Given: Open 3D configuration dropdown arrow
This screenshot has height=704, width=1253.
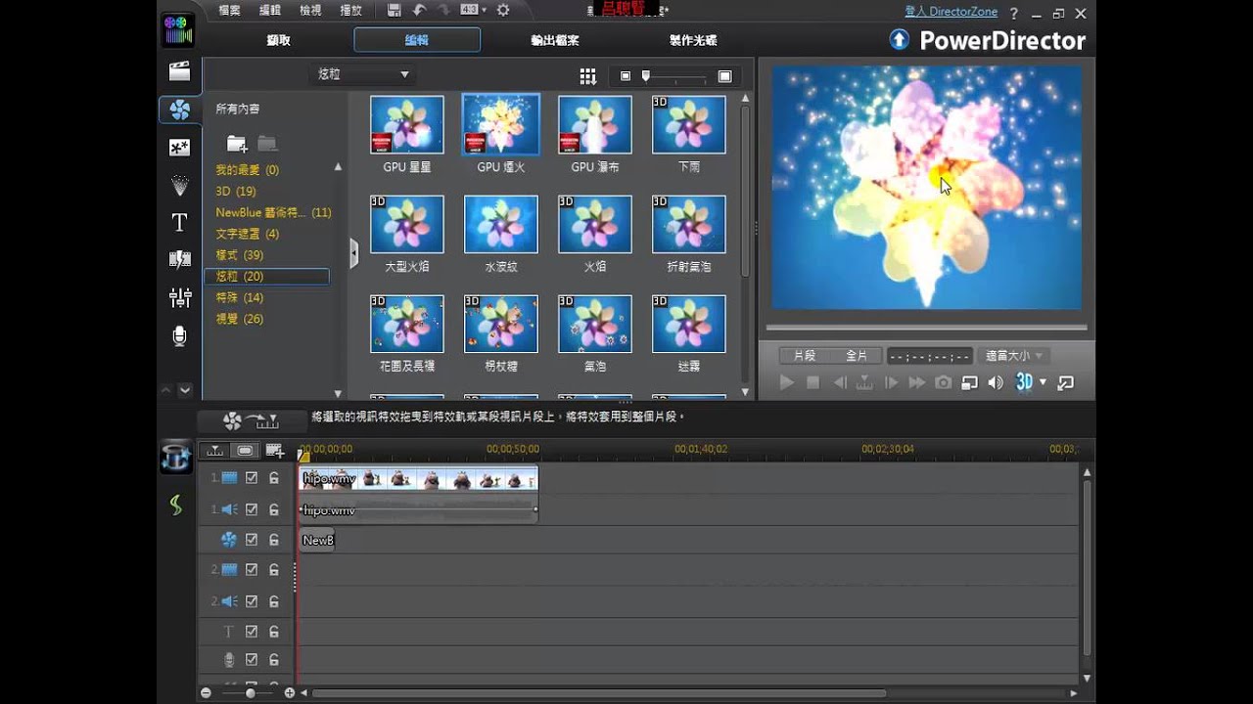Looking at the screenshot, I should [1043, 382].
